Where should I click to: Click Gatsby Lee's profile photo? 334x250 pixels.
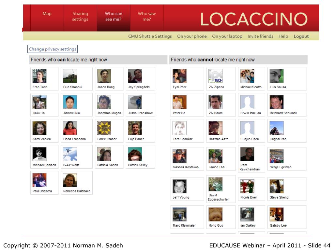277,214
